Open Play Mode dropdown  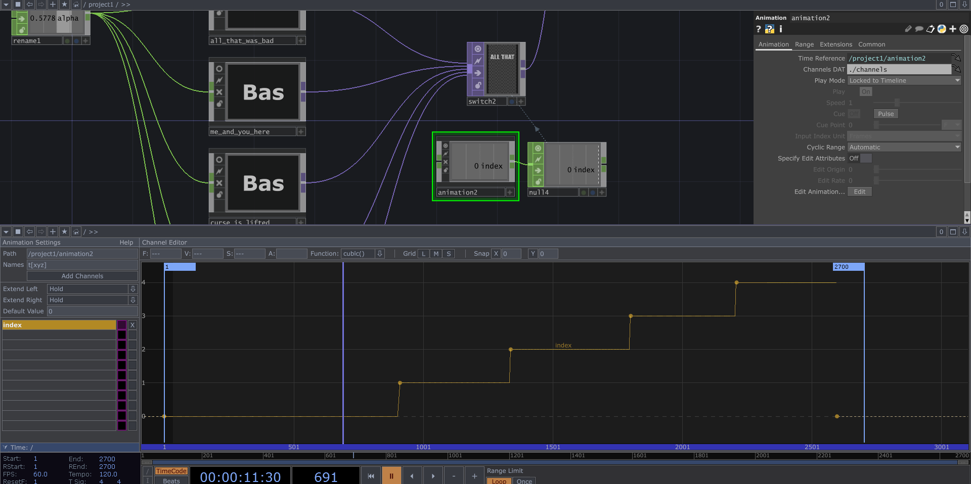(x=904, y=81)
